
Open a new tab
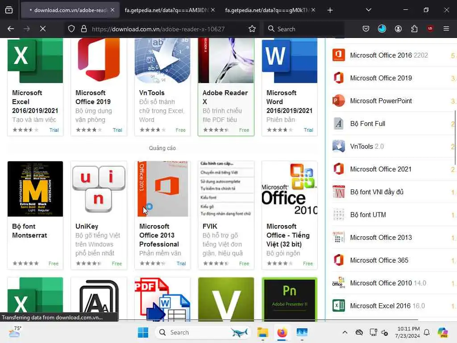click(x=330, y=10)
